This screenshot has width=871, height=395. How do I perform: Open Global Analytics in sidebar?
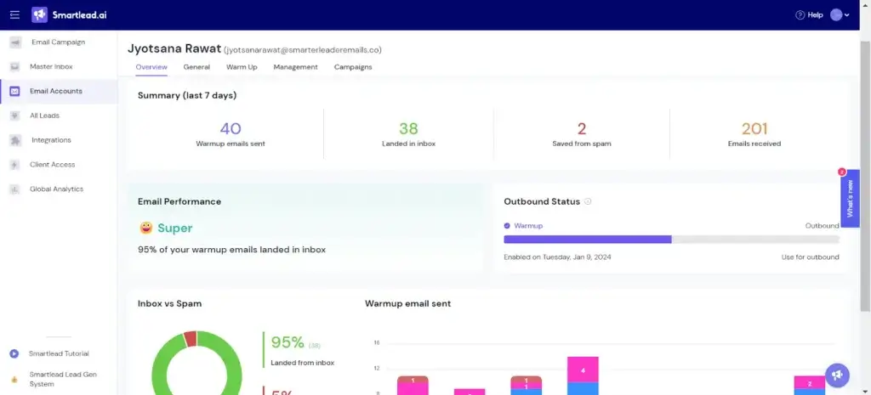coord(59,189)
